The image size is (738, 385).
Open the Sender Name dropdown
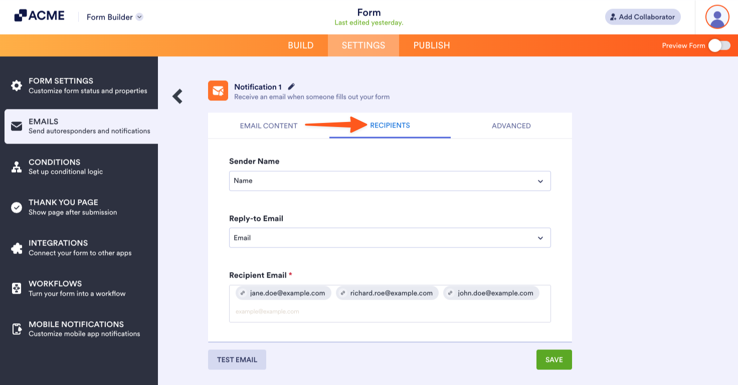tap(390, 181)
